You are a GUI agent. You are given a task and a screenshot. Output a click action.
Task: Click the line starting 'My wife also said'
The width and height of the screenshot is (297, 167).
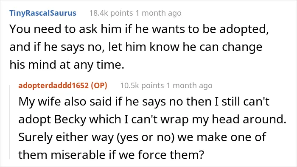[x=144, y=102]
